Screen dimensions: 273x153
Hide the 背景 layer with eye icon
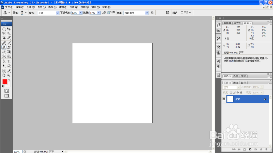coord(224,99)
